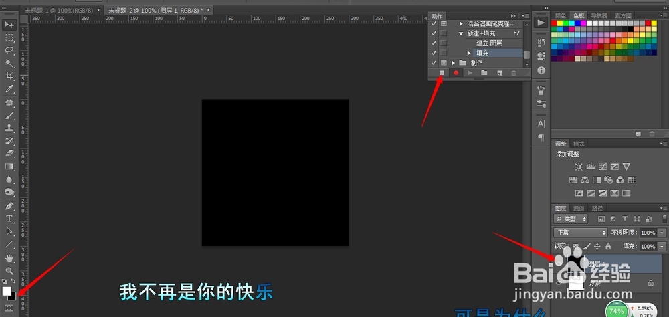Screen dimensions: 669x317
Task: Select the Crop tool
Action: (x=9, y=76)
